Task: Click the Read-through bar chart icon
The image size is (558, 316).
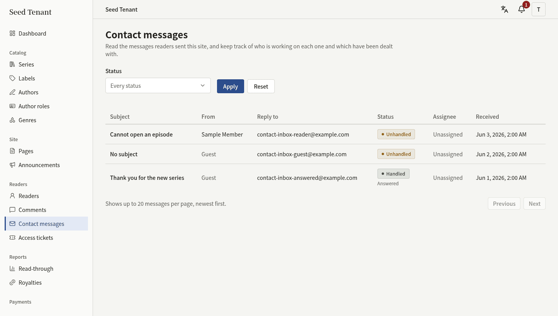Action: point(12,268)
